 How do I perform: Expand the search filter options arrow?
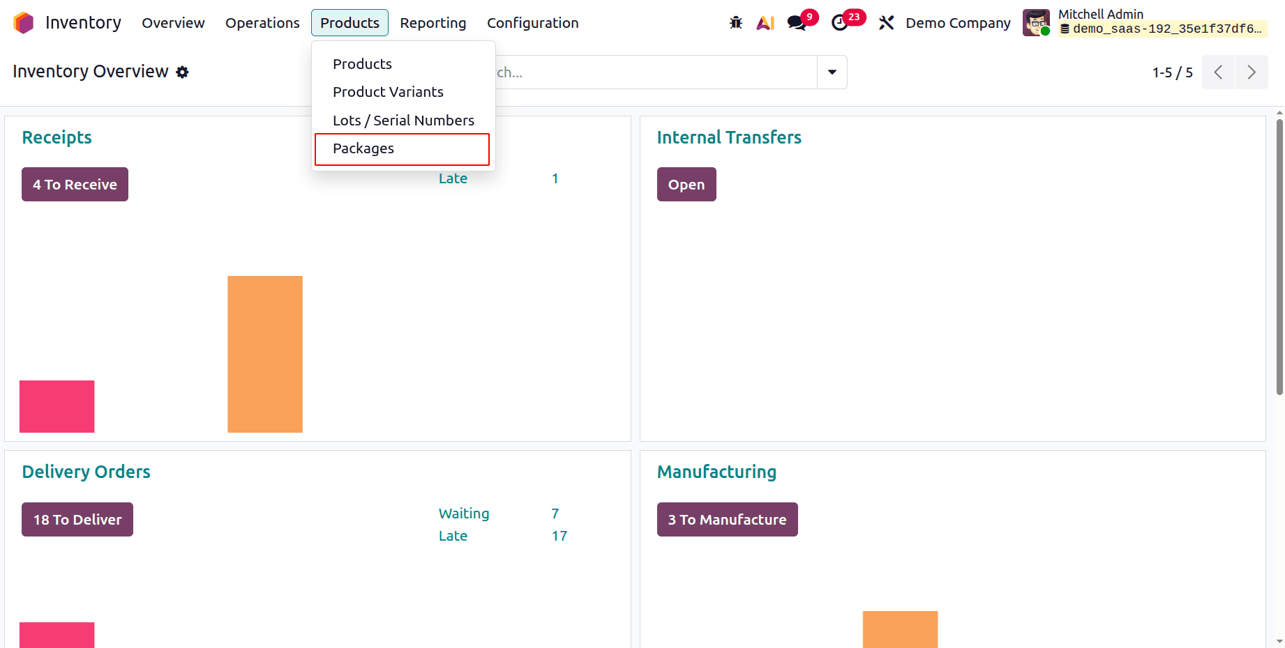point(831,72)
